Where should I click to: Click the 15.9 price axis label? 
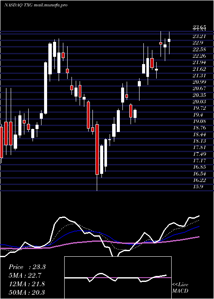tap(198, 187)
